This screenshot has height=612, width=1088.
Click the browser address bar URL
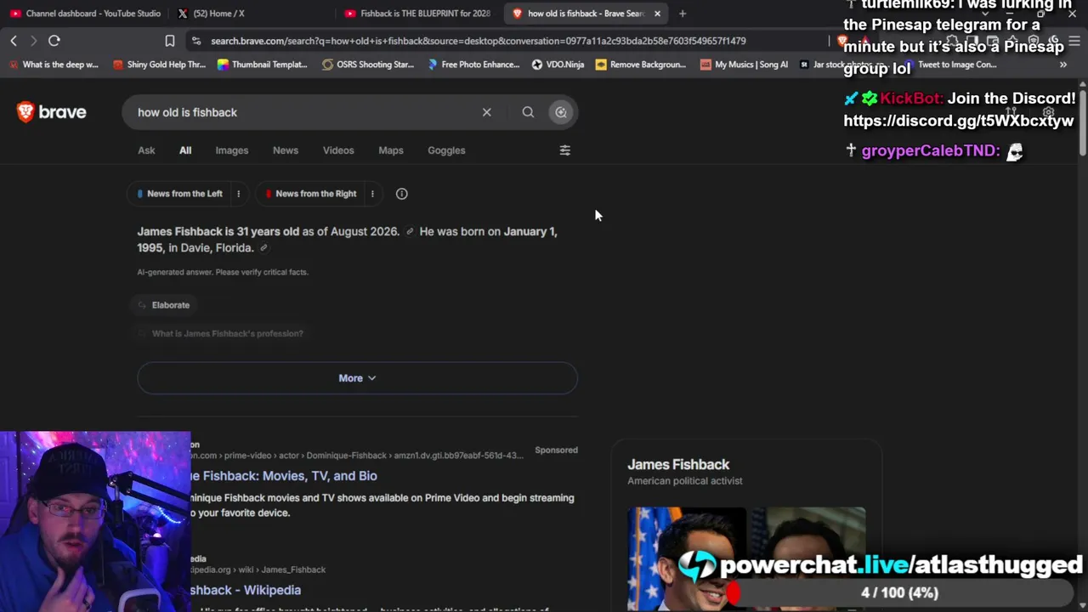478,41
